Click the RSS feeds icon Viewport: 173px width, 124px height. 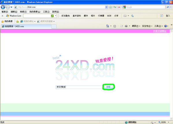(x=115, y=26)
